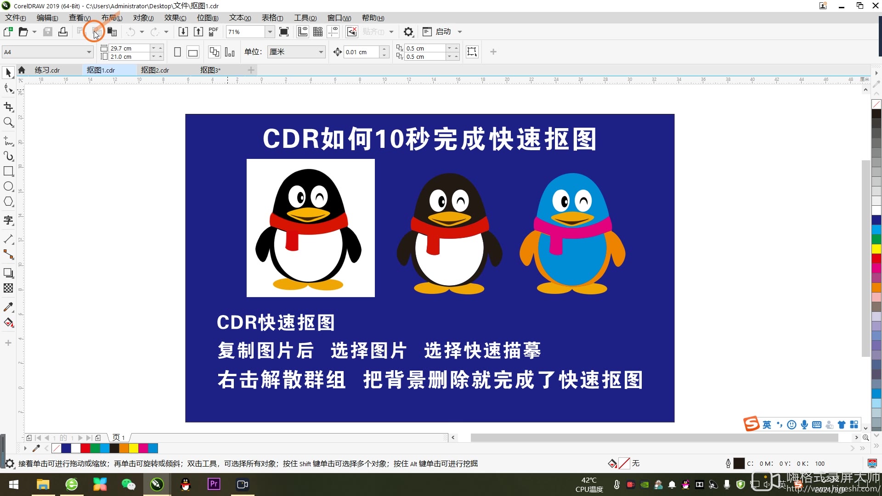
Task: Switch to the 练习.cdr document tab
Action: click(47, 70)
